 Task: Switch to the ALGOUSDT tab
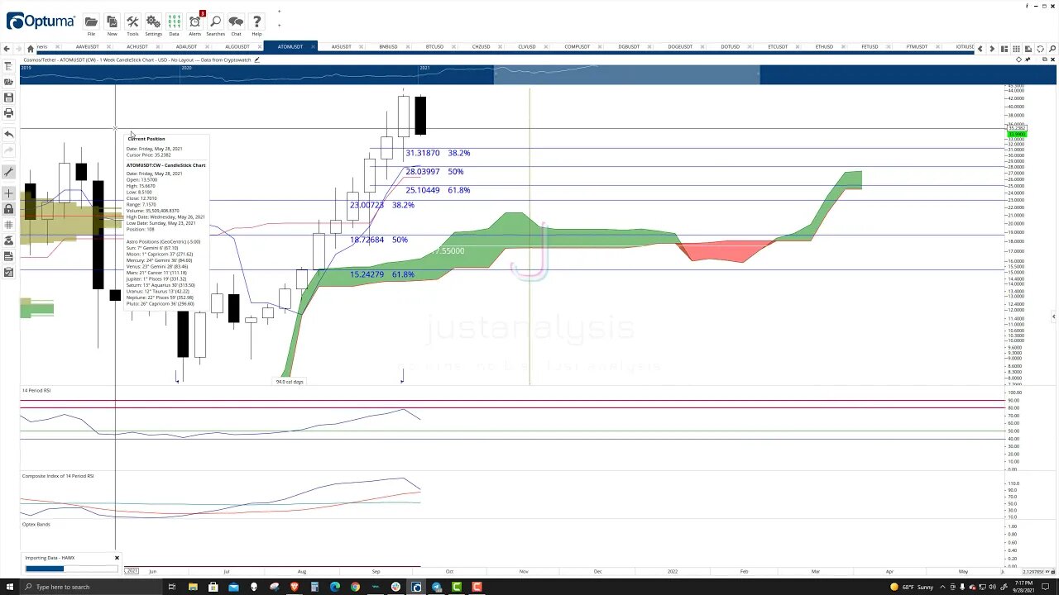point(237,47)
